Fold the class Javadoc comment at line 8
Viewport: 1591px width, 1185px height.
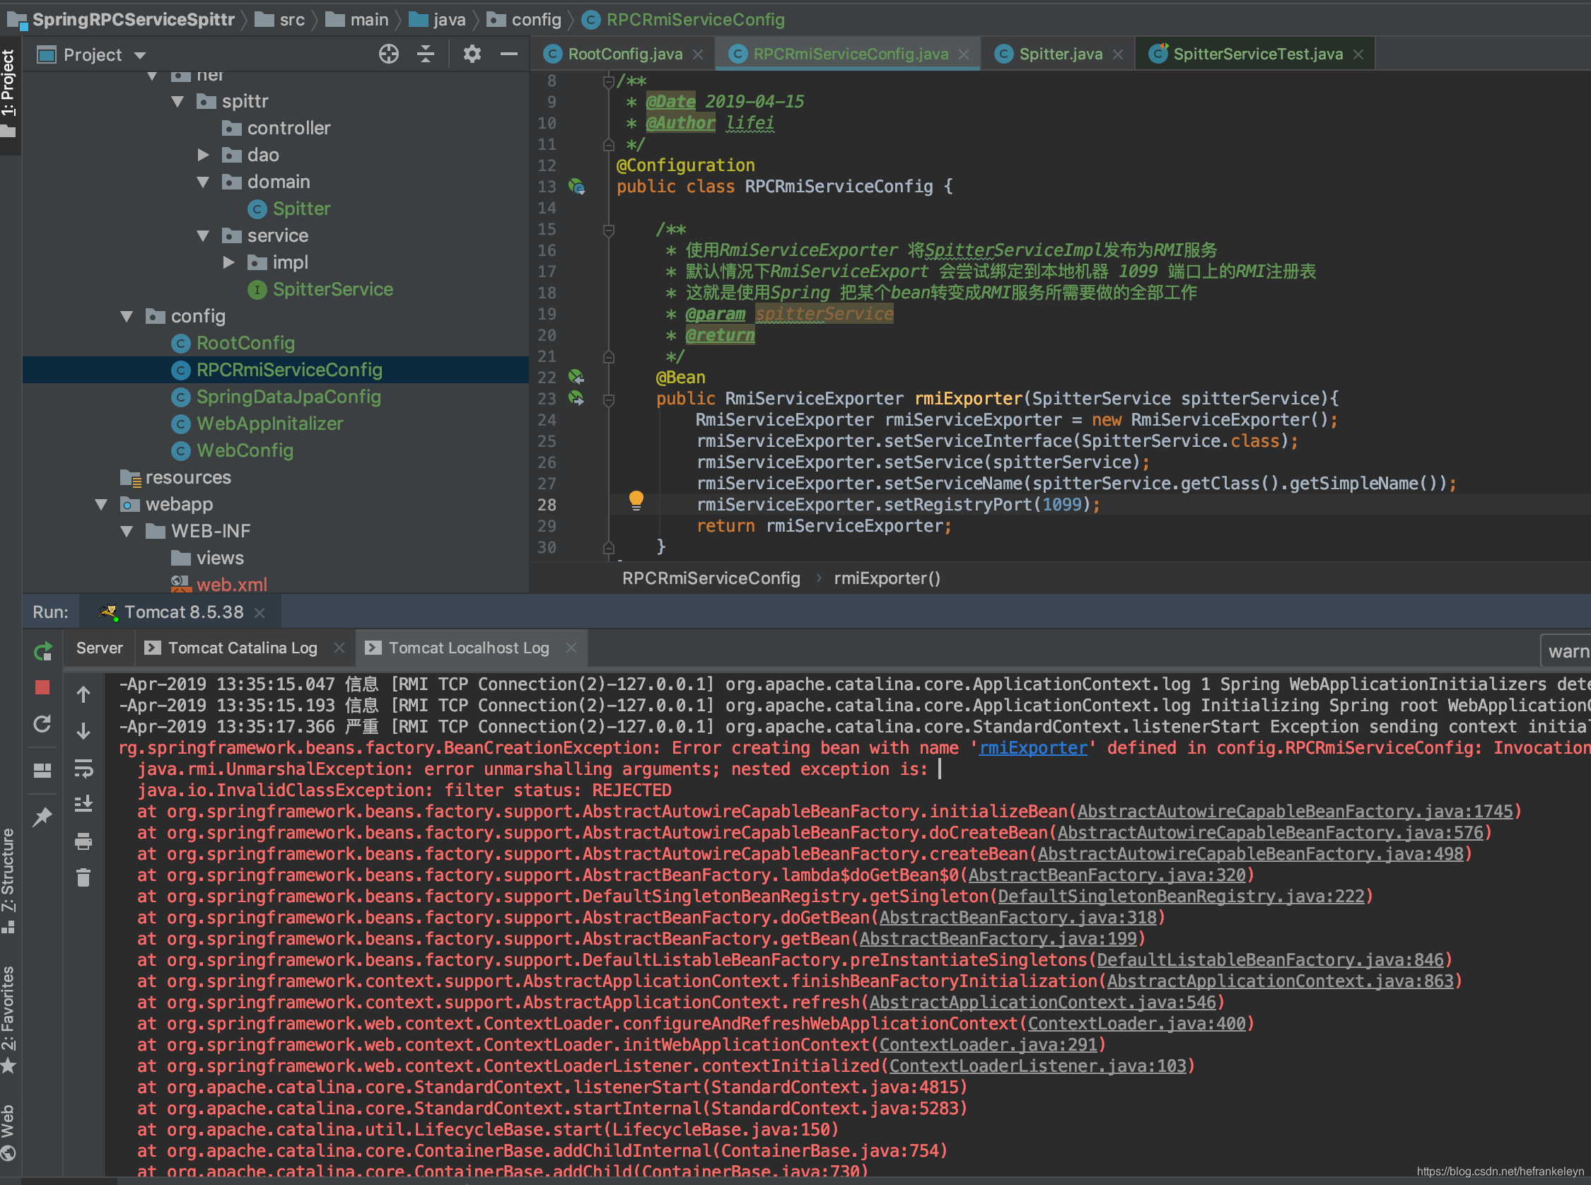(x=608, y=81)
